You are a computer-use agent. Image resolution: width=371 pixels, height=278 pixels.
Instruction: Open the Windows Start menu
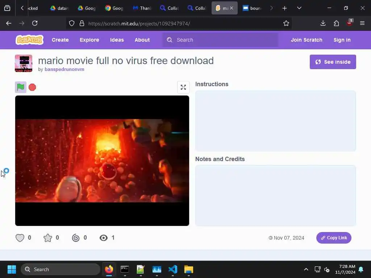pos(12,269)
